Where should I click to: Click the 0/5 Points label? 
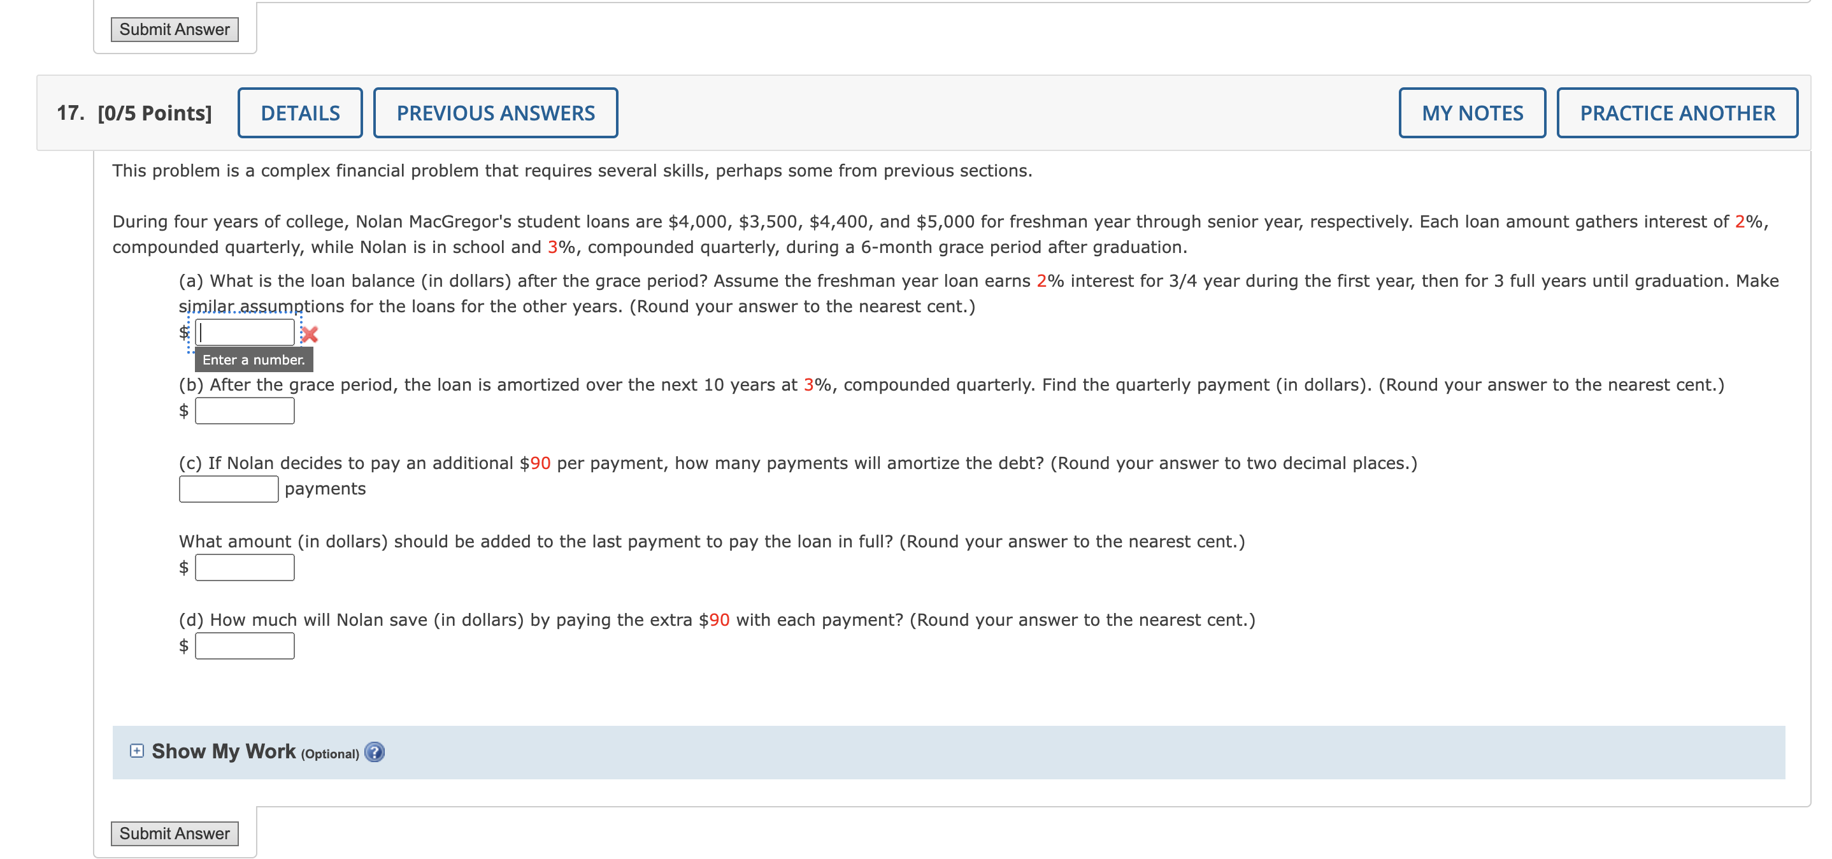(155, 112)
